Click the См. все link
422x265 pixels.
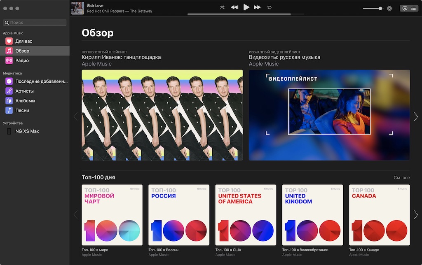401,178
